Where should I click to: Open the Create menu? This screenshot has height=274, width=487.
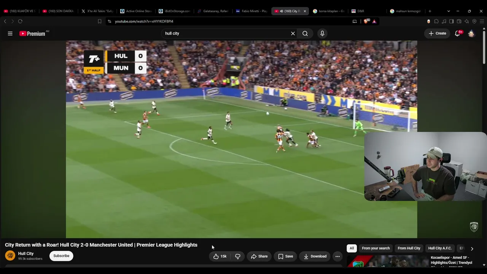click(x=438, y=33)
